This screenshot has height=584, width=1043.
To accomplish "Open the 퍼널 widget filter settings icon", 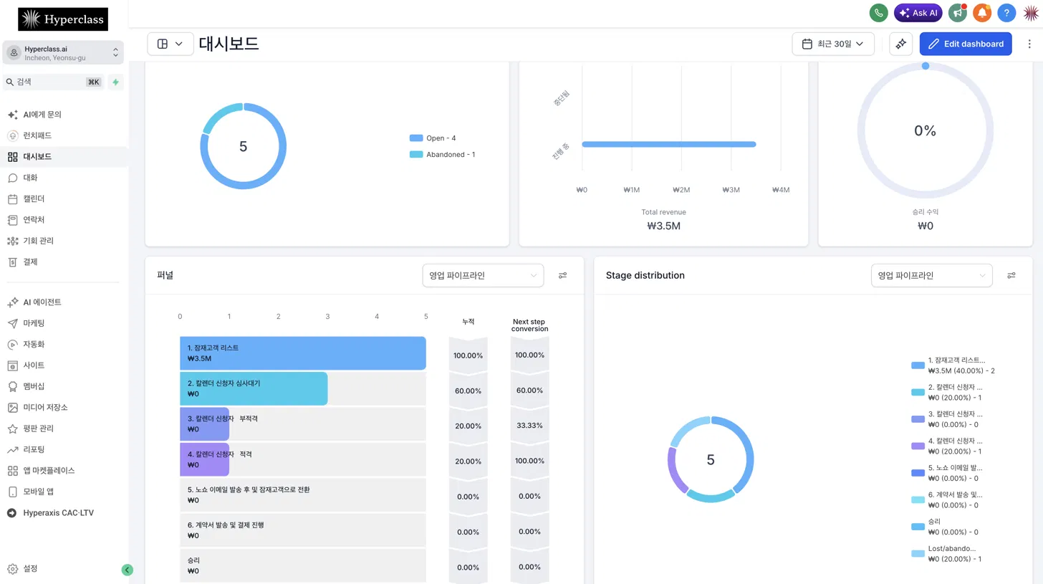I will click(x=563, y=275).
